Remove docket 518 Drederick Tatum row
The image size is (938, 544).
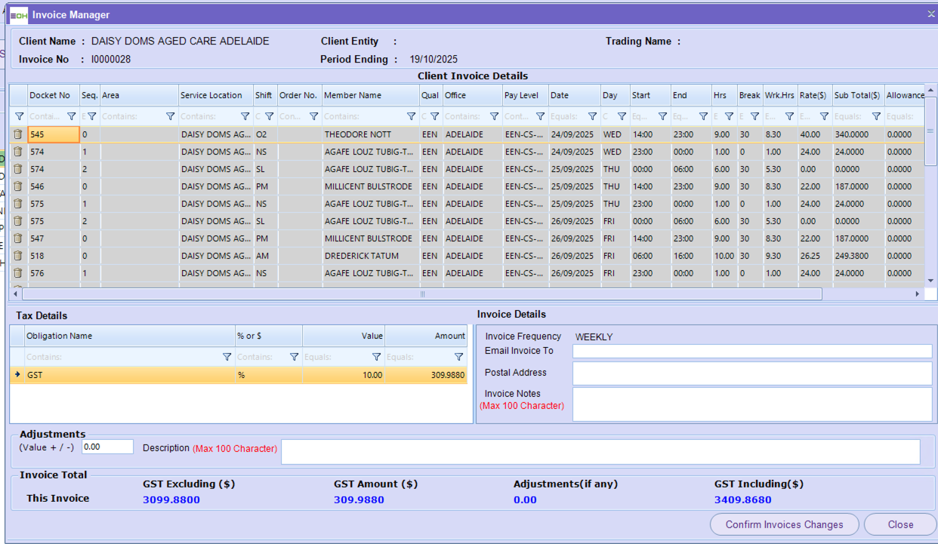pyautogui.click(x=18, y=256)
